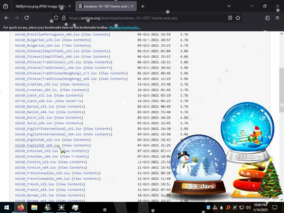The height and width of the screenshot is (213, 284).
Task: Download Win10_FrenchCanadian_x32.iso
Action: pyautogui.click(x=42, y=173)
